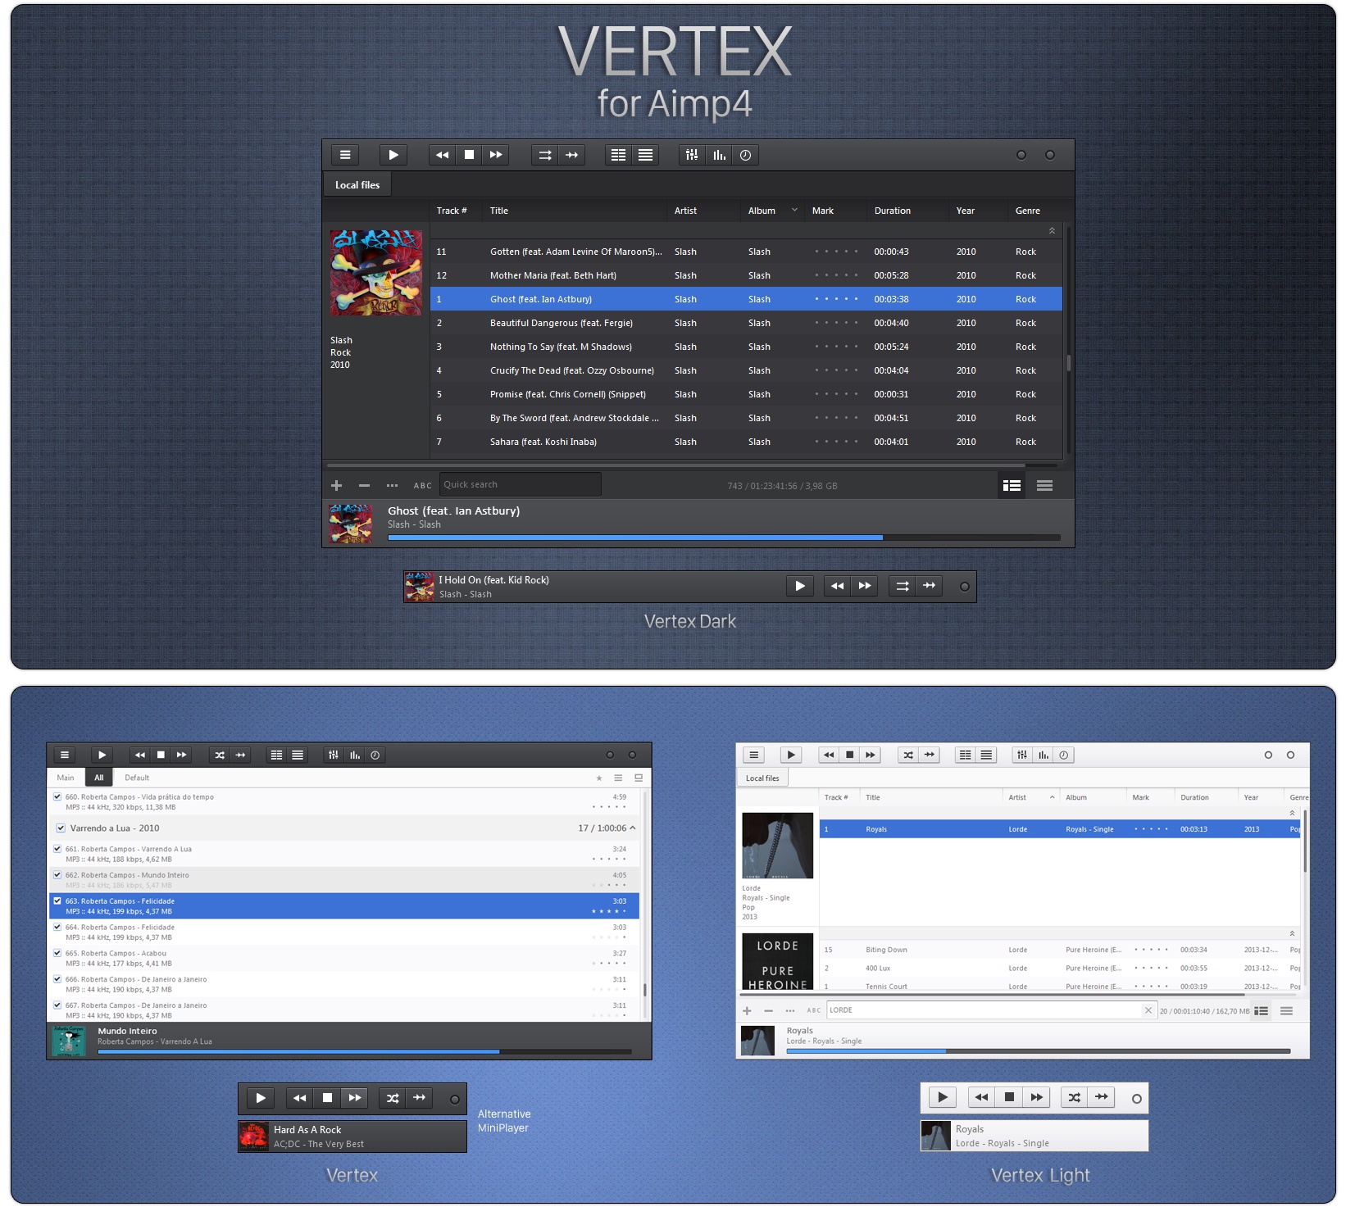Click Pure Heroine album cover in Vertex Light
Viewport: 1355px width, 1216px height.
click(778, 961)
